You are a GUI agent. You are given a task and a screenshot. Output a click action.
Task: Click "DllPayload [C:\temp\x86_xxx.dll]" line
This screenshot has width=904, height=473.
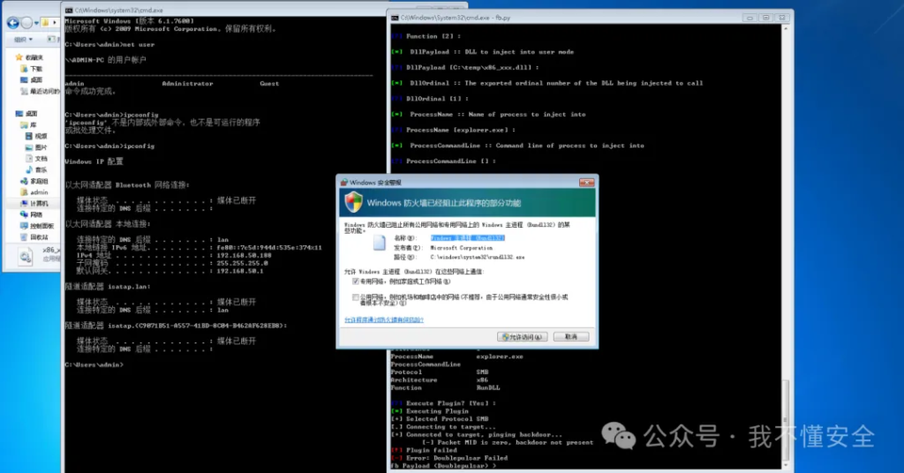point(464,67)
